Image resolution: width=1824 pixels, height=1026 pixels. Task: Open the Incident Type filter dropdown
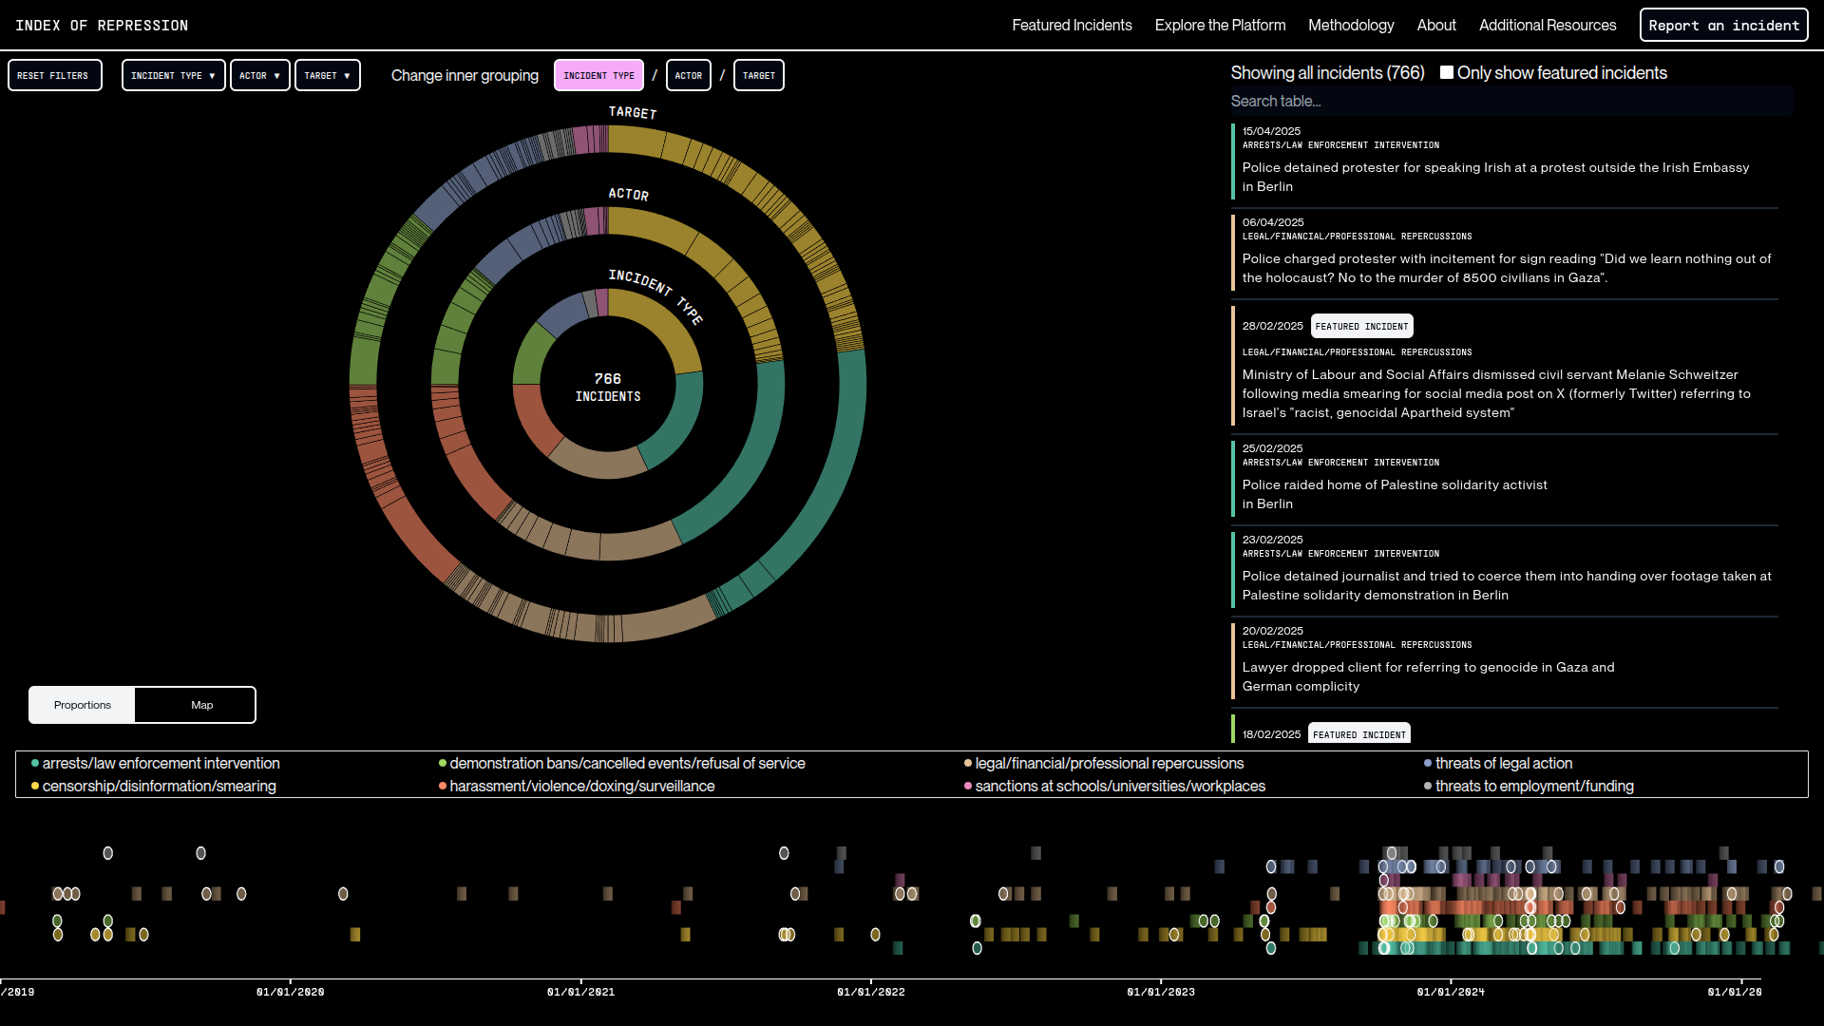coord(173,76)
